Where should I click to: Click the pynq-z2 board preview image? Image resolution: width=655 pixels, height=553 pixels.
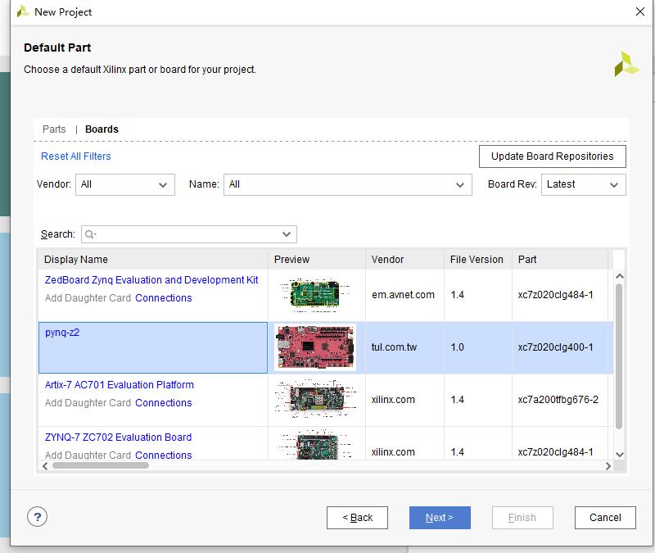pos(315,347)
